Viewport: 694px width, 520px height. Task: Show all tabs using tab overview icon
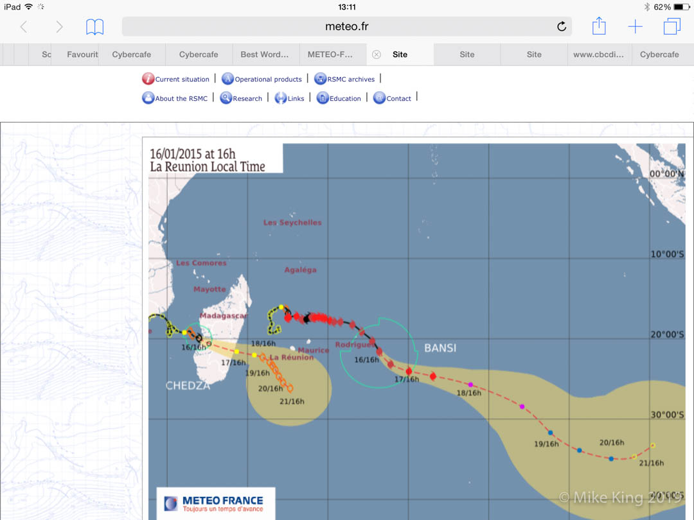672,26
